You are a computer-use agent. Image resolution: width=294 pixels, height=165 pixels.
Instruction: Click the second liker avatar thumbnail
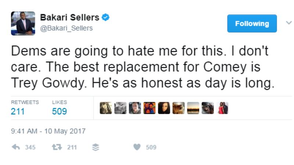click(121, 108)
